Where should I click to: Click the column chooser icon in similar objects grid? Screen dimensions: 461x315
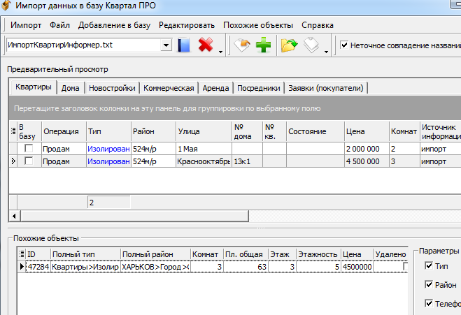20,254
